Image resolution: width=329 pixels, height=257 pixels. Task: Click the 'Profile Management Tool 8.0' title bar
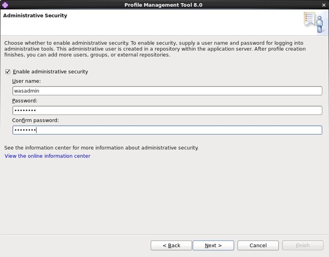pyautogui.click(x=163, y=5)
